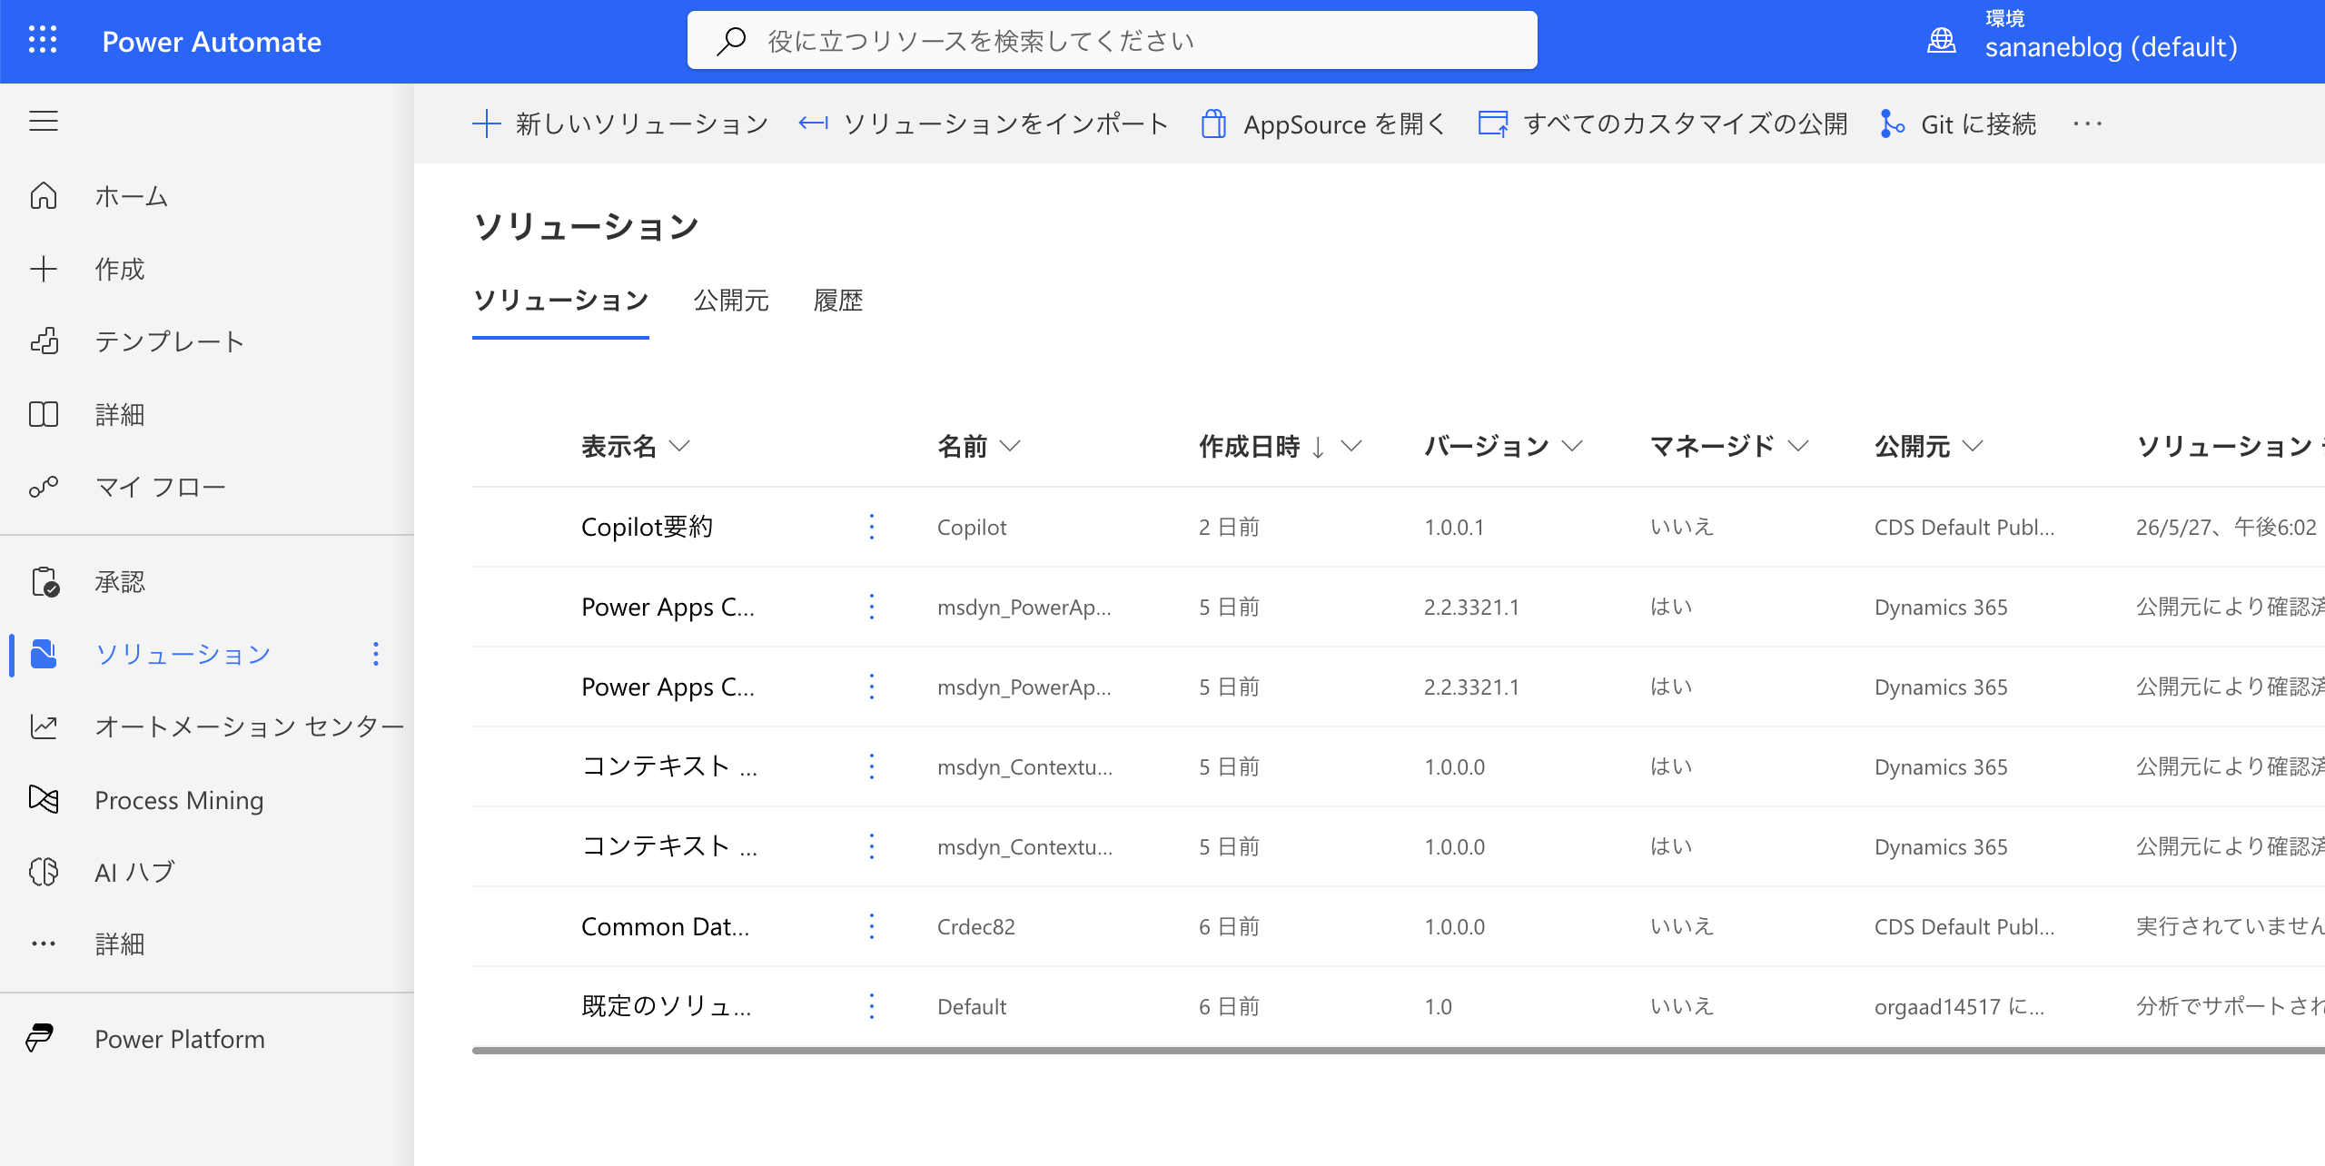The width and height of the screenshot is (2325, 1166).
Task: Click ソリューションをインポート button
Action: [983, 124]
